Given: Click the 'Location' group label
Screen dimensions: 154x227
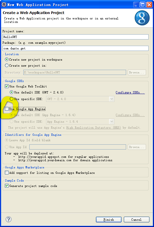Looking at the screenshot, I should pos(12,54).
